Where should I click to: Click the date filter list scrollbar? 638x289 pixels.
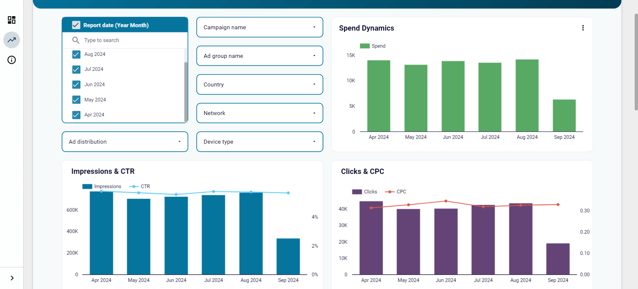tap(186, 91)
